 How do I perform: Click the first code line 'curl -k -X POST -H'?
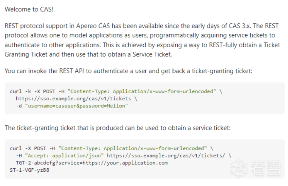116,91
